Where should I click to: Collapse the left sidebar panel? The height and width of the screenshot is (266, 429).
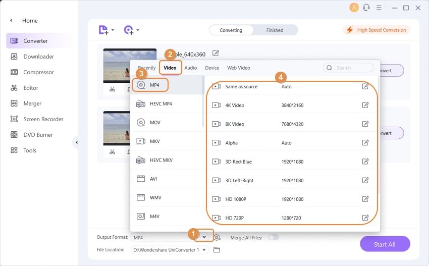point(77,142)
